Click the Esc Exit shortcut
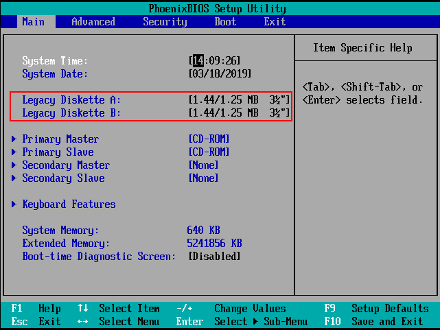This screenshot has height=330, width=440. pos(36,322)
